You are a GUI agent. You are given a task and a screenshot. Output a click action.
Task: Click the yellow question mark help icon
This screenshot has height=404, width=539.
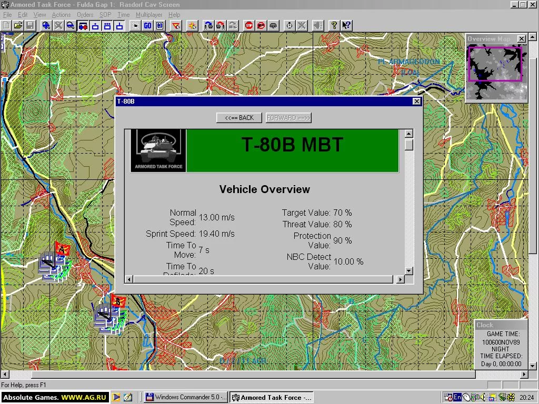pyautogui.click(x=334, y=25)
